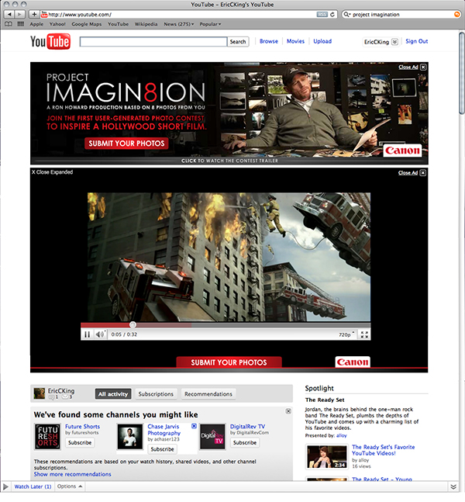The height and width of the screenshot is (502, 465).
Task: Remove the Chase Jarvis Photography suggestion
Action: (x=194, y=426)
